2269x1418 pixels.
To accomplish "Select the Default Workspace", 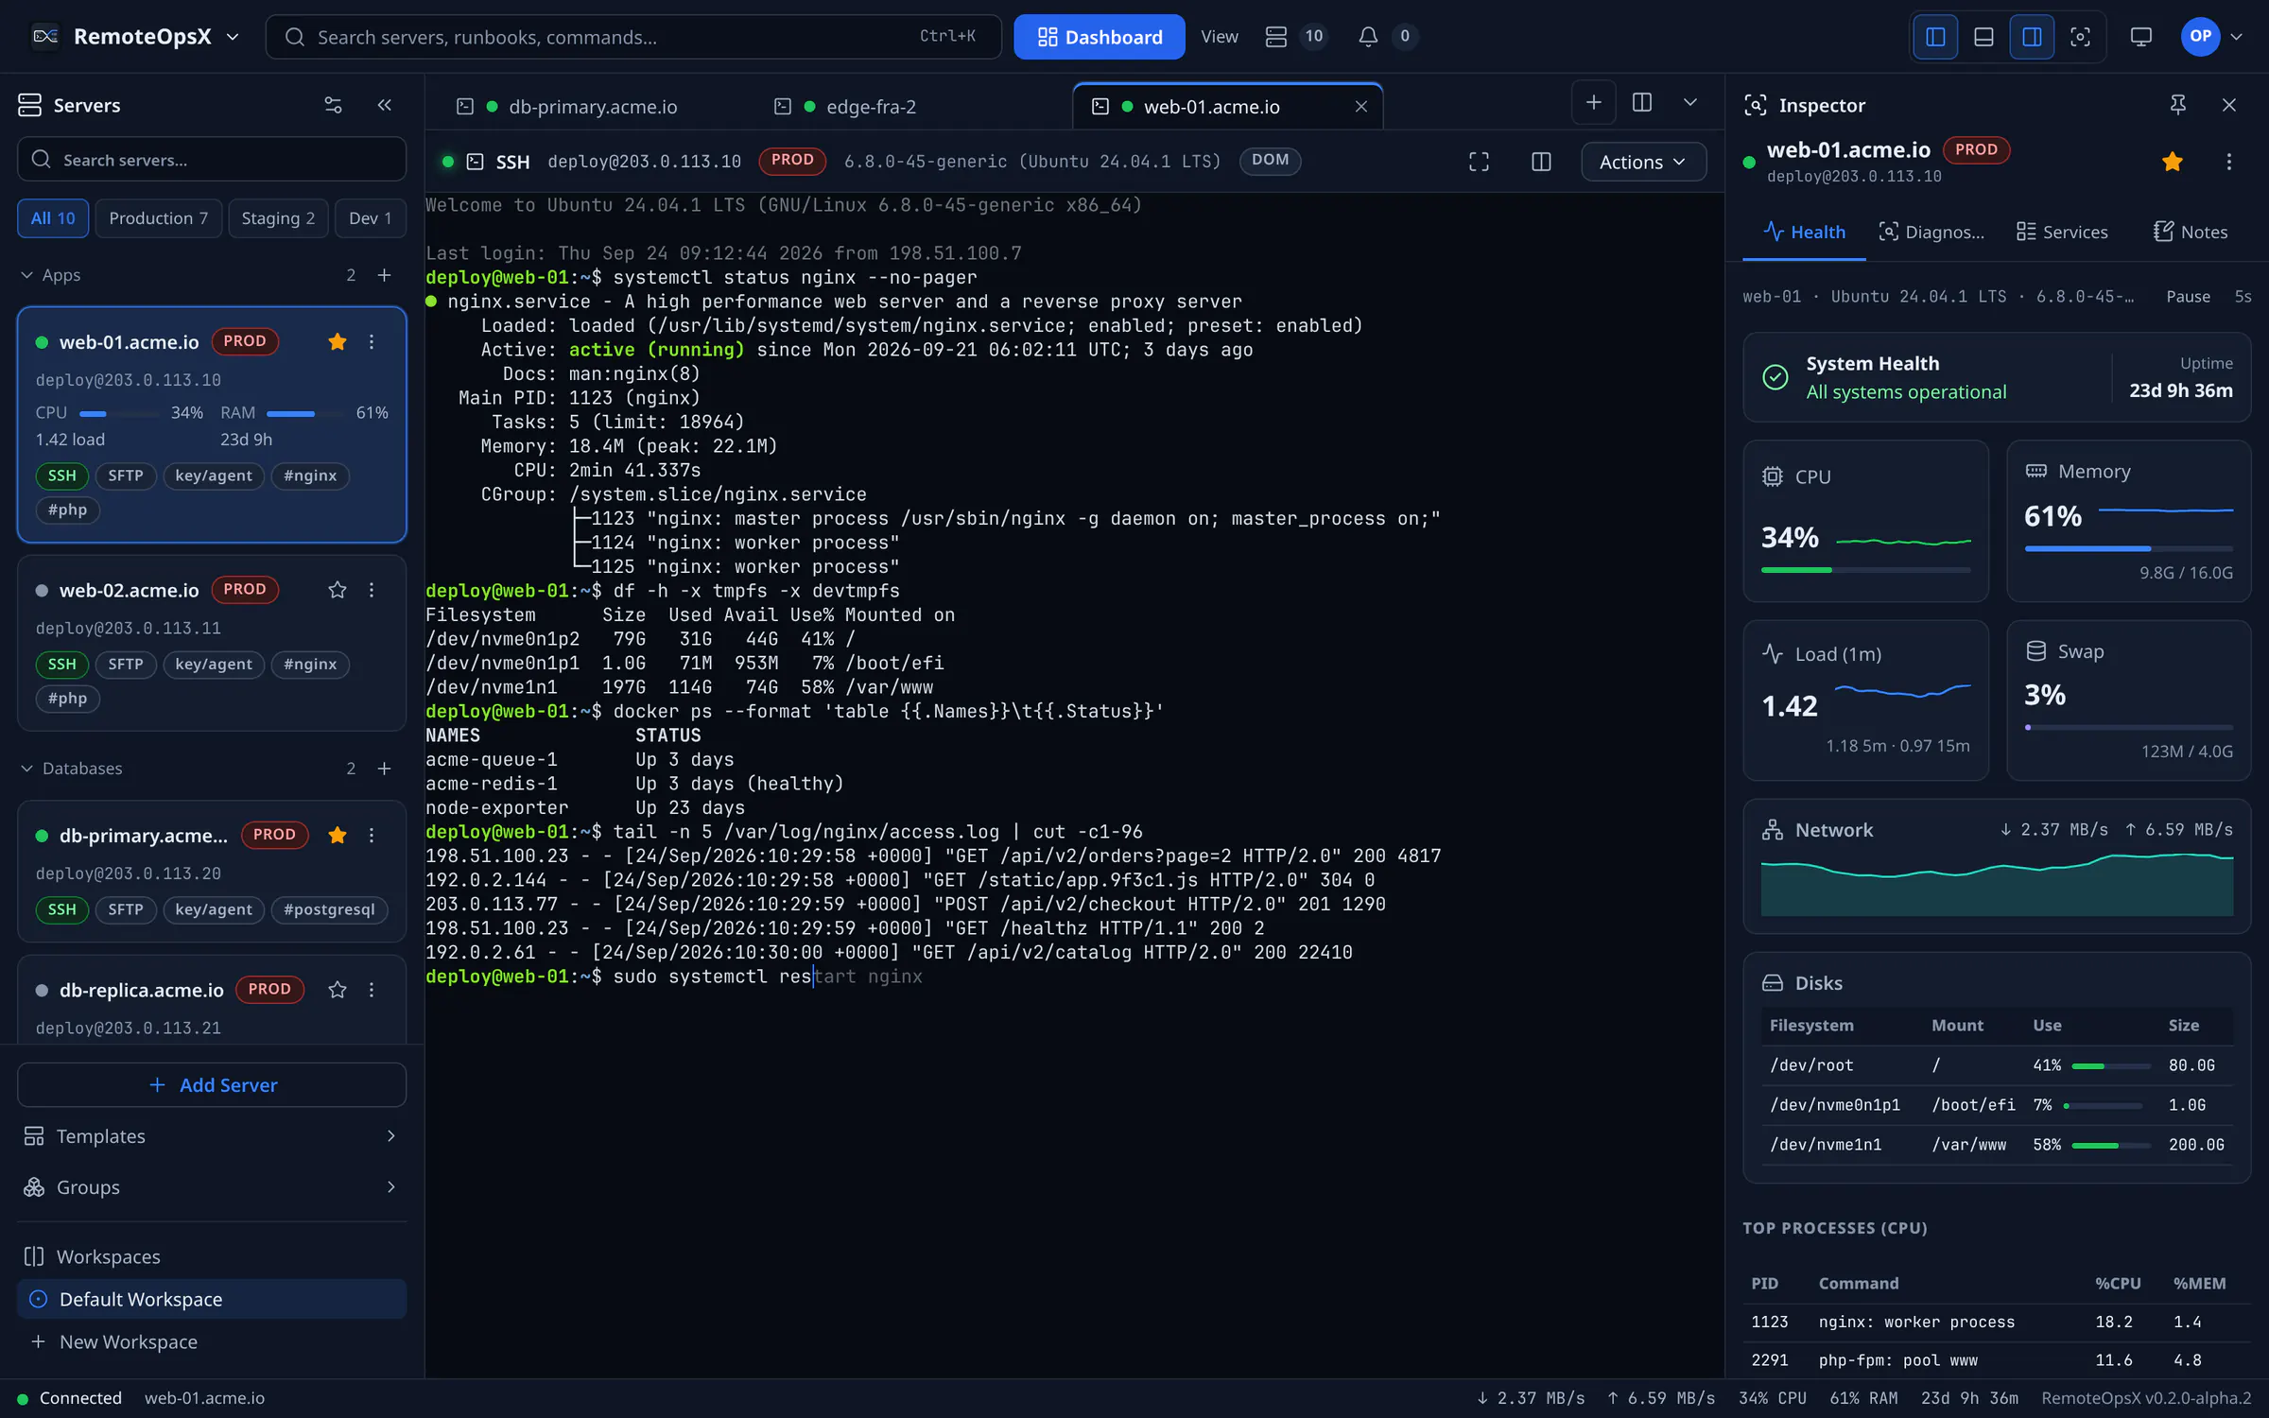I will pos(212,1300).
